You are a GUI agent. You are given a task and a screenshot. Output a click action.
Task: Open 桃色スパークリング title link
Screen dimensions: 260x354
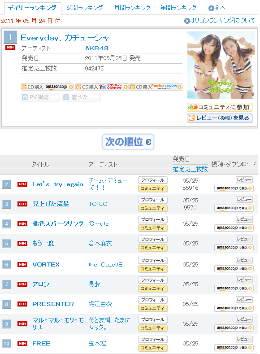(x=58, y=223)
